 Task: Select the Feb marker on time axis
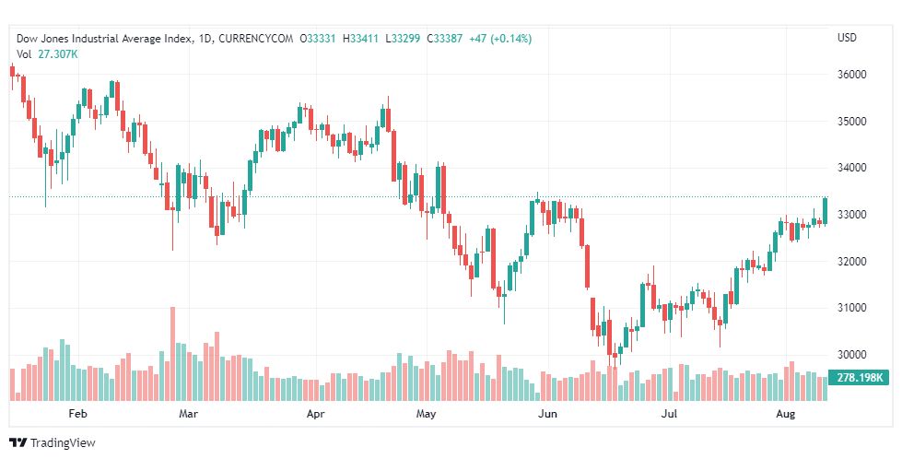(78, 414)
